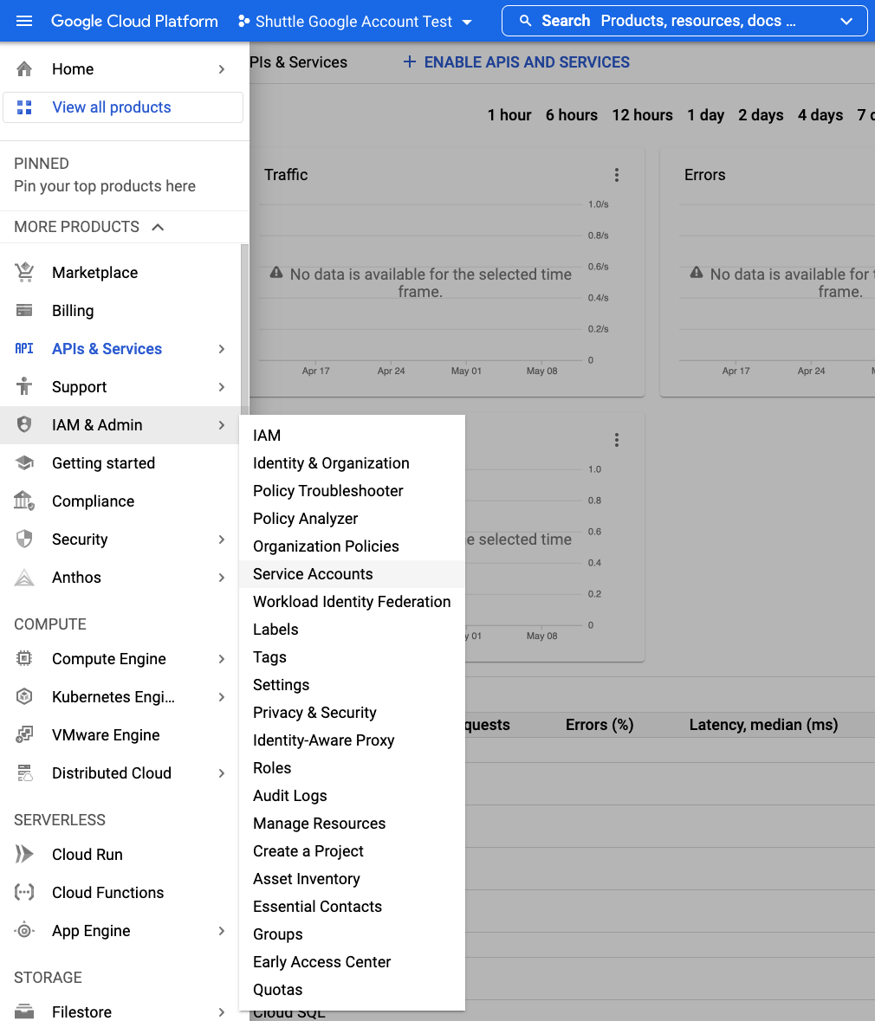This screenshot has height=1021, width=875.
Task: Expand the search bar dropdown arrow
Action: pyautogui.click(x=846, y=22)
